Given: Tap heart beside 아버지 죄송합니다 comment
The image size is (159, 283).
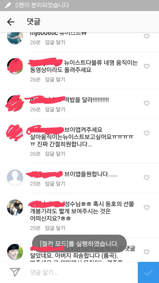Looking at the screenshot, I should [x=146, y=252].
